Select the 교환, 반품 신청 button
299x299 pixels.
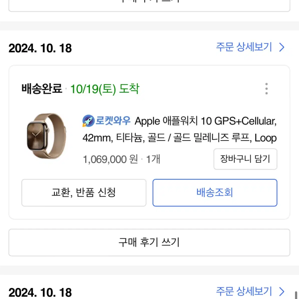coord(84,193)
